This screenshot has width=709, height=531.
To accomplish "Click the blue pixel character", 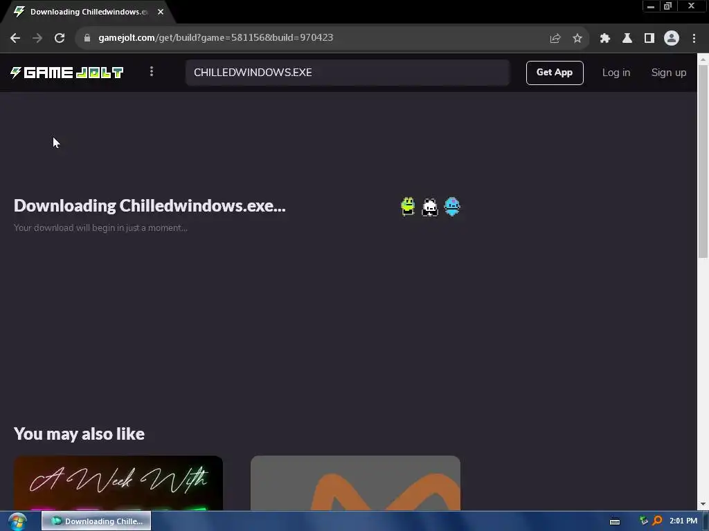I will [x=452, y=207].
